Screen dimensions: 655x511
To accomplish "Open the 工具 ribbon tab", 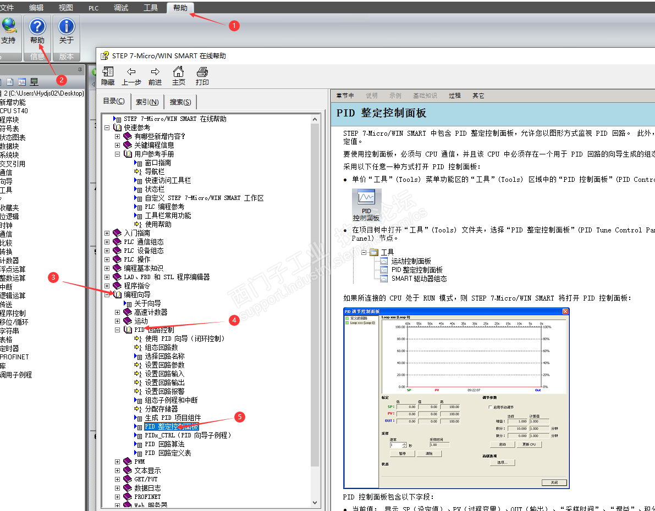I will (151, 8).
